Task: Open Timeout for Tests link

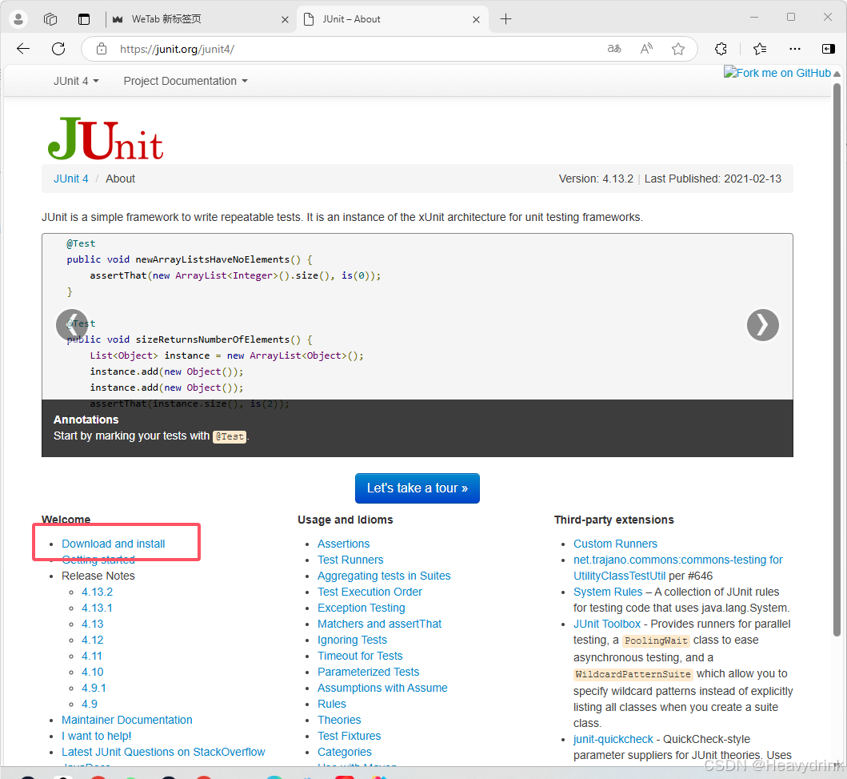Action: 360,657
